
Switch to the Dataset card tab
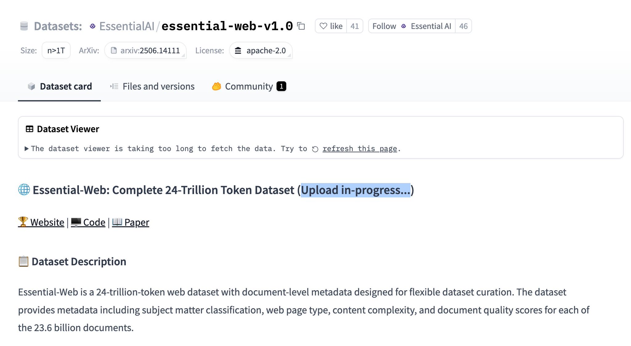click(59, 87)
